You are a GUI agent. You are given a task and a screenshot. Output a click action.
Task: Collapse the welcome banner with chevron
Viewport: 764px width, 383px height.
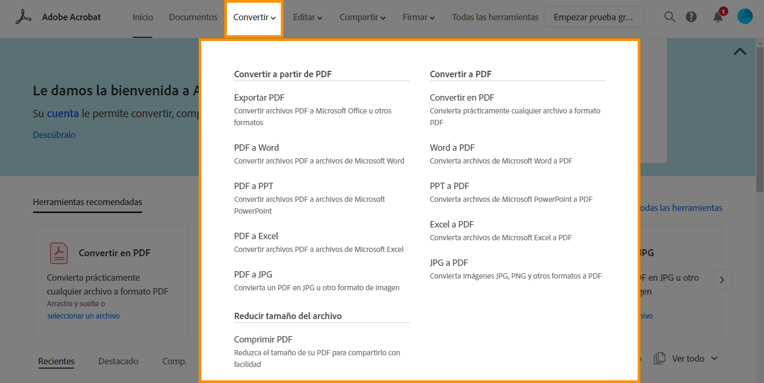[739, 52]
